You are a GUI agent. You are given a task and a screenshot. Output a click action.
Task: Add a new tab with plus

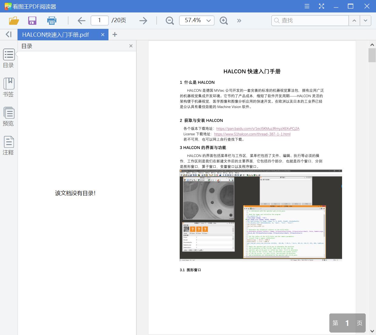click(115, 35)
